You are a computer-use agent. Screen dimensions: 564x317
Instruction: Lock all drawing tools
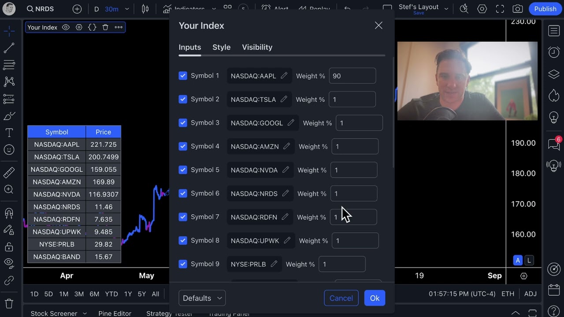[9, 247]
